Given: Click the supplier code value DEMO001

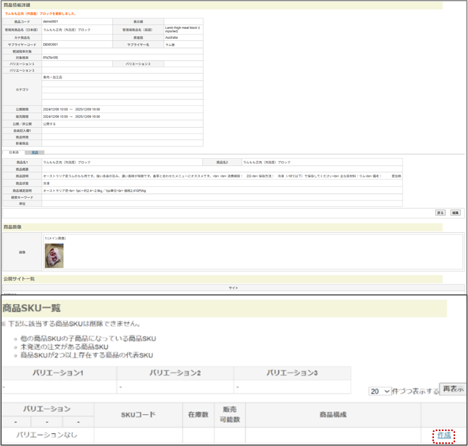Looking at the screenshot, I should pos(51,45).
